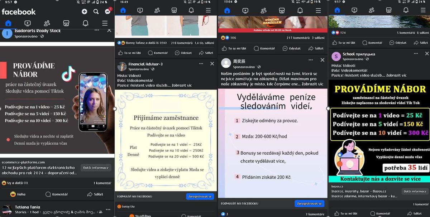Screen dimensions: 430x217
Task: Open Marketplace icon in the 周奕辰 screenshot
Action: click(x=282, y=10)
